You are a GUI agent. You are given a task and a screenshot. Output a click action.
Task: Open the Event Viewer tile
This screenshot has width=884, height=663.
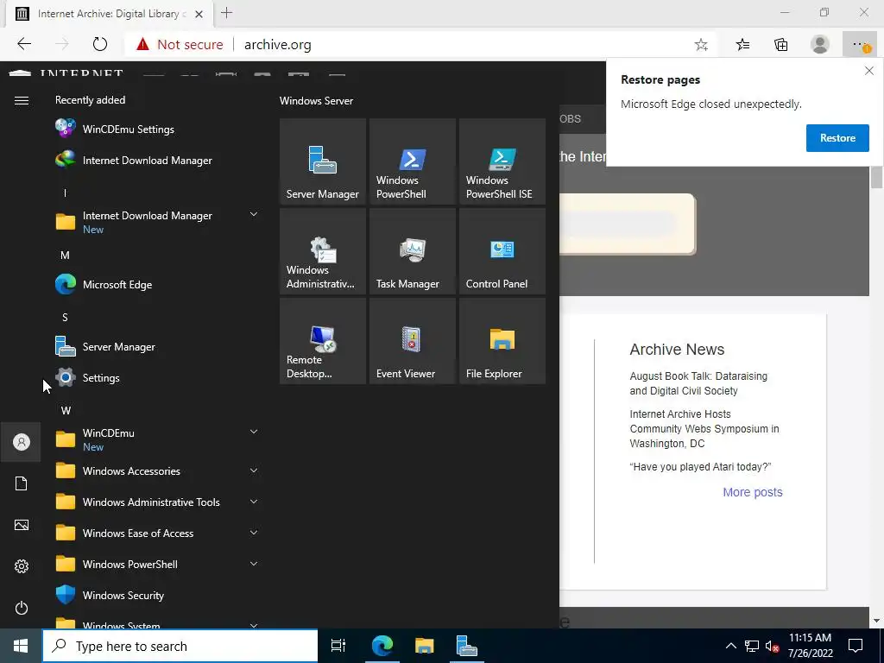[x=412, y=340]
